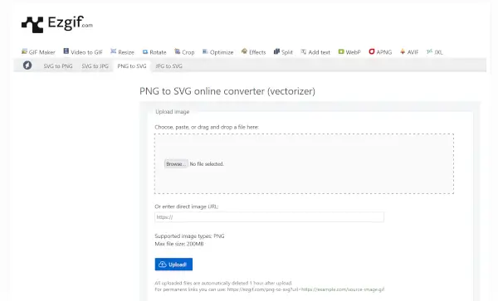Screen dimensions: 498x301
Task: Open JXL menu item
Action: pos(435,52)
